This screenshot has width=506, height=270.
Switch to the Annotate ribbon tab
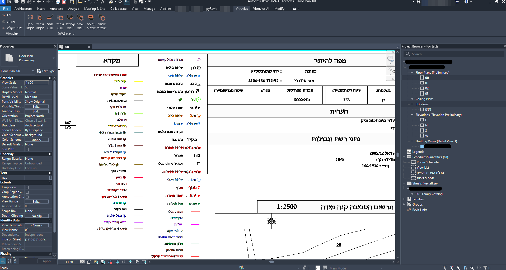[56, 9]
